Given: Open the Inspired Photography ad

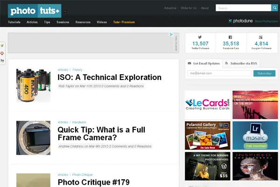Looking at the screenshot, I should [x=255, y=166].
